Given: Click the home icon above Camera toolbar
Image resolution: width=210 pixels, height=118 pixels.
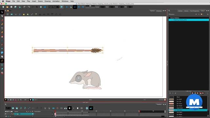Looking at the screenshot, I should click(8, 11).
